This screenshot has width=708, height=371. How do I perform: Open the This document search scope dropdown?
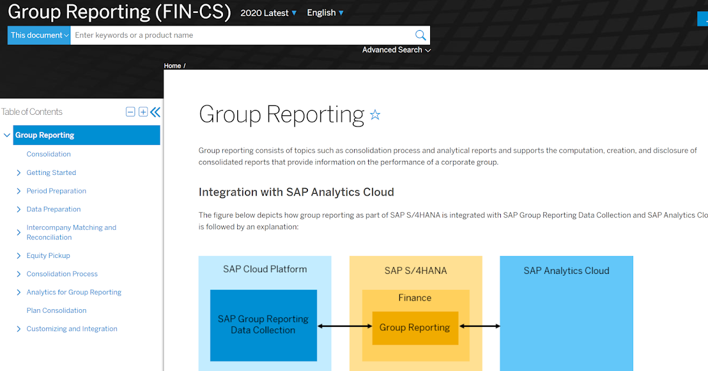tap(38, 35)
